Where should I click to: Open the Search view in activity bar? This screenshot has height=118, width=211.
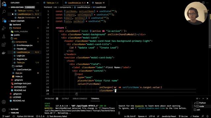pos(4,12)
